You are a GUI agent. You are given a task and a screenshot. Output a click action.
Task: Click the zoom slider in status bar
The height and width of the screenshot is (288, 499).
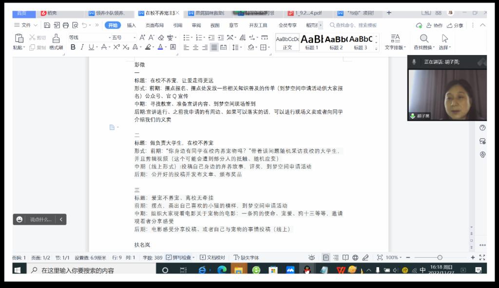point(440,257)
